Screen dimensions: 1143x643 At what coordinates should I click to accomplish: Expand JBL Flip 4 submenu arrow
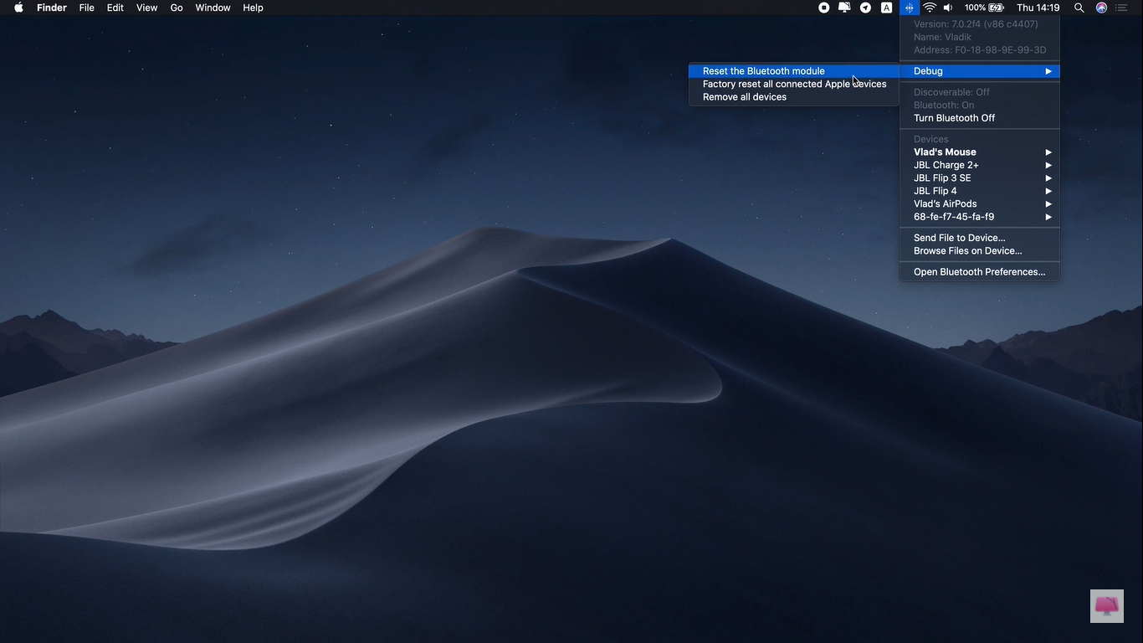(x=1048, y=191)
